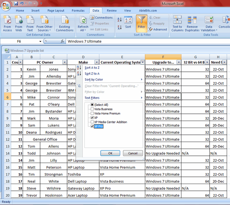The height and width of the screenshot is (205, 230).
Task: Undo last action in Quick Access toolbar
Action: [x=22, y=3]
